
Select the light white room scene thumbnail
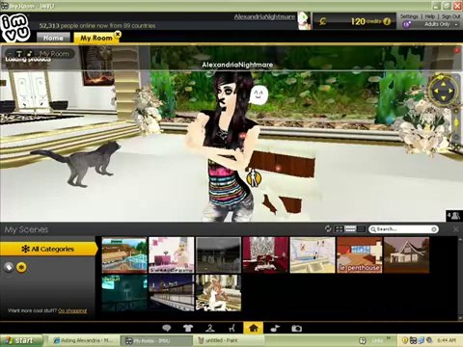pos(313,255)
